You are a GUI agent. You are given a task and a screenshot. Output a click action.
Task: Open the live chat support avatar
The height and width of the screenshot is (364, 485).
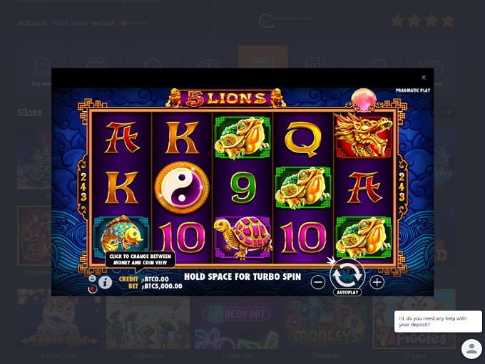pyautogui.click(x=471, y=349)
